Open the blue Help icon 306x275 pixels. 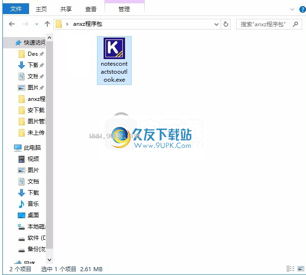303,9
